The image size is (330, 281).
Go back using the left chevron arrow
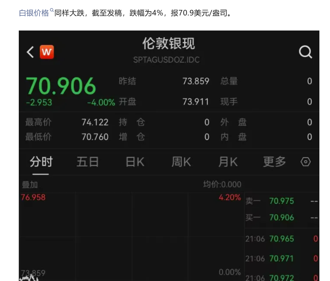(30, 52)
